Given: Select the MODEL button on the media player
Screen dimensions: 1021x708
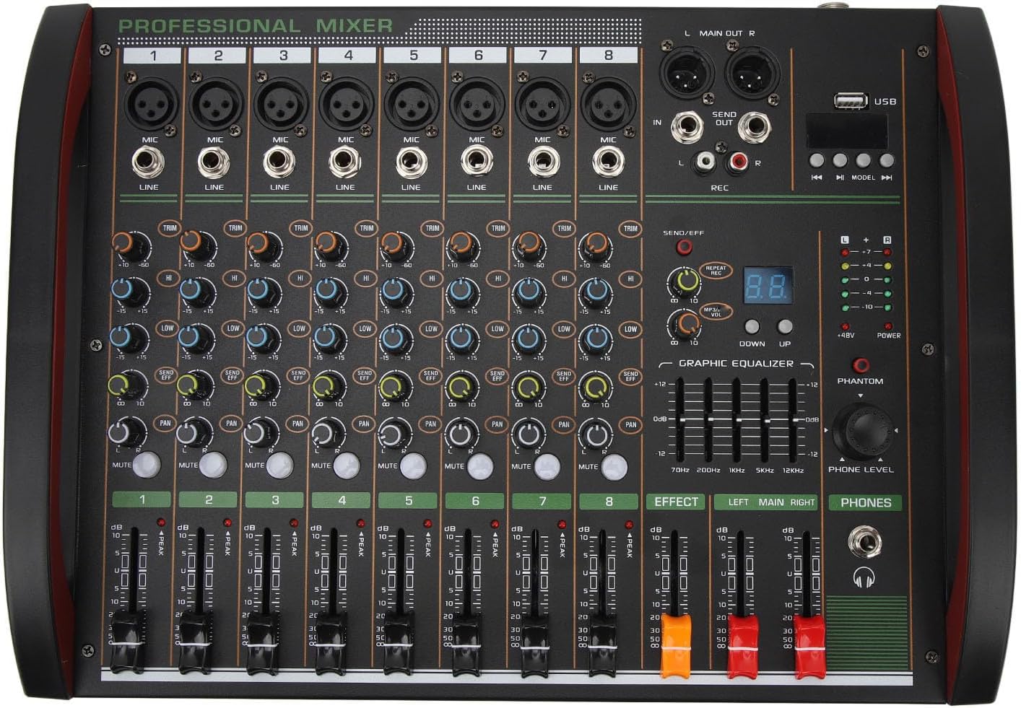Looking at the screenshot, I should click(862, 159).
